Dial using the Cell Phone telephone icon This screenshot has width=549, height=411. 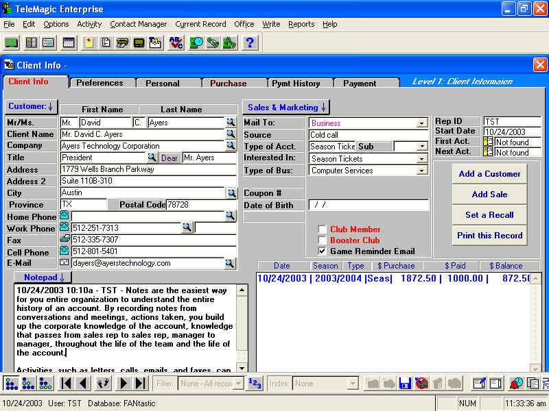click(x=64, y=251)
